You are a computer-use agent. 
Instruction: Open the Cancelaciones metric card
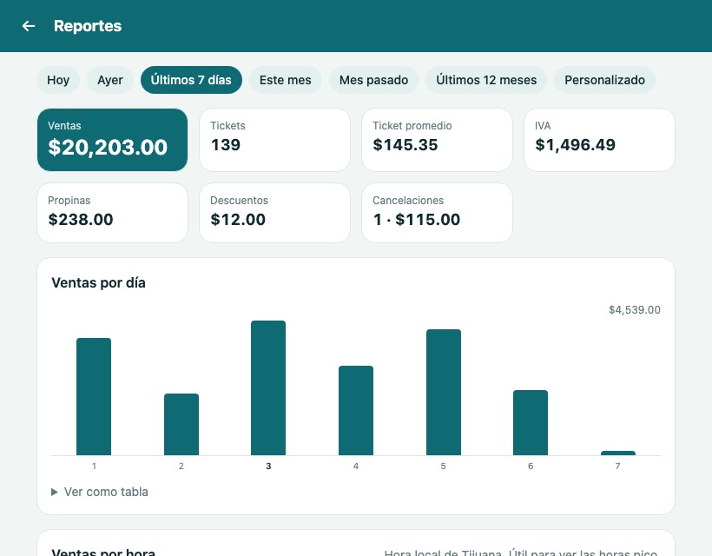[437, 213]
